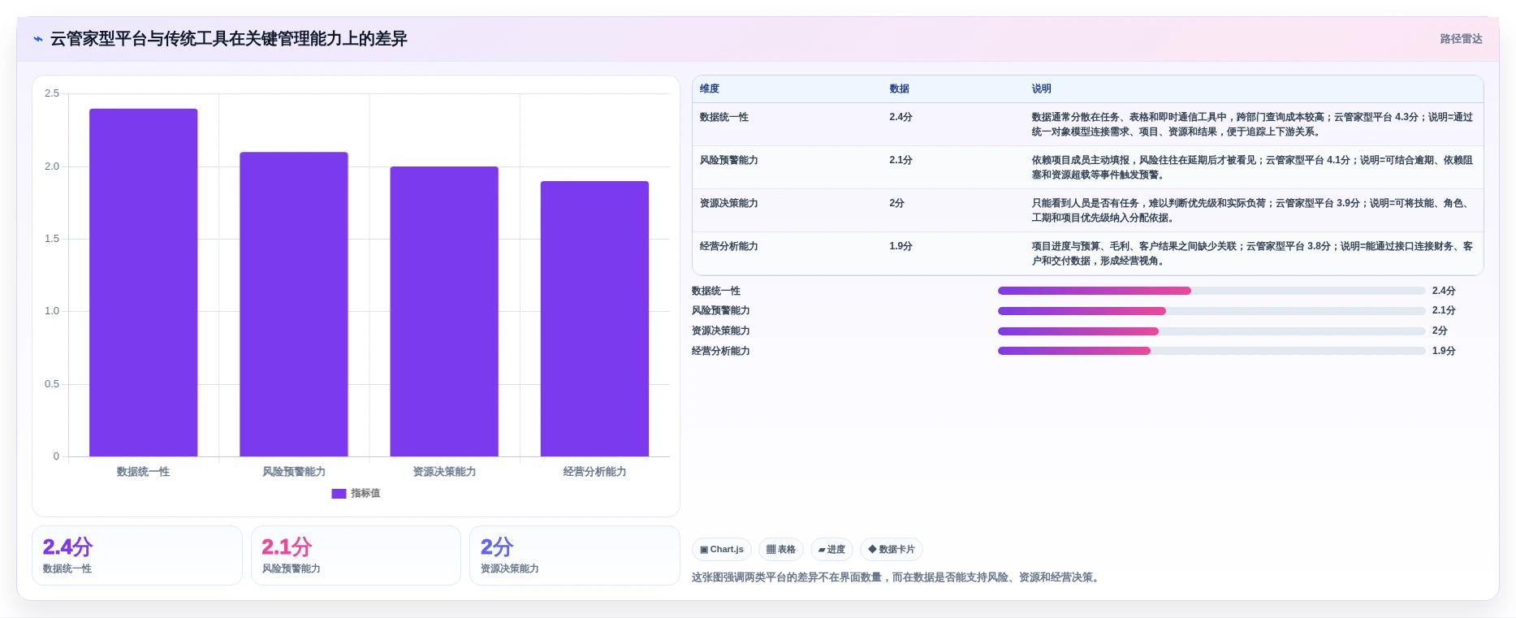Click the chart x-axis label 数据统一性
The image size is (1516, 618).
(143, 472)
